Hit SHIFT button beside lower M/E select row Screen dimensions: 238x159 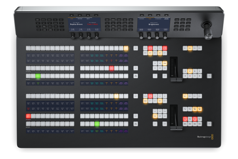[136, 96]
